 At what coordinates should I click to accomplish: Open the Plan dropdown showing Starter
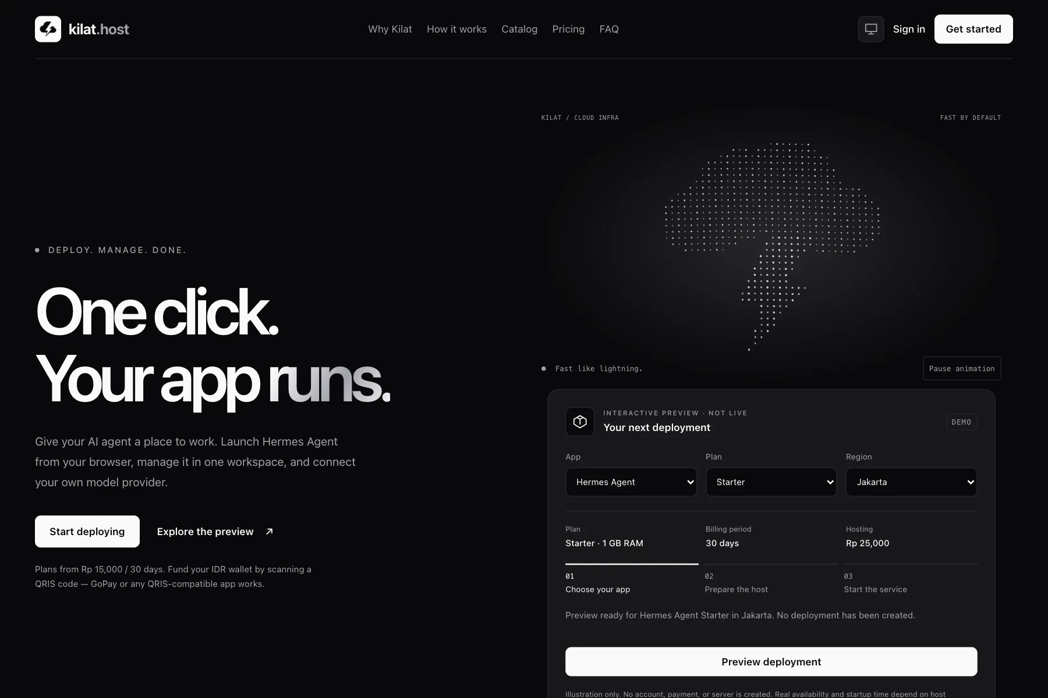771,482
